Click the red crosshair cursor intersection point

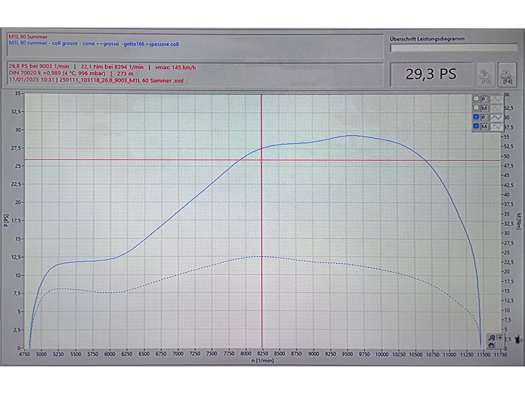tap(262, 160)
